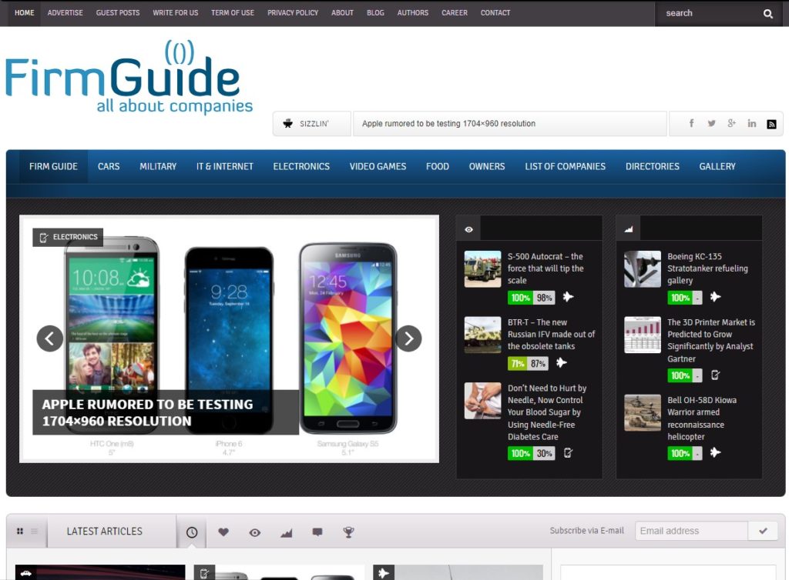This screenshot has height=580, width=789.
Task: Select Military category in nav
Action: click(x=158, y=166)
